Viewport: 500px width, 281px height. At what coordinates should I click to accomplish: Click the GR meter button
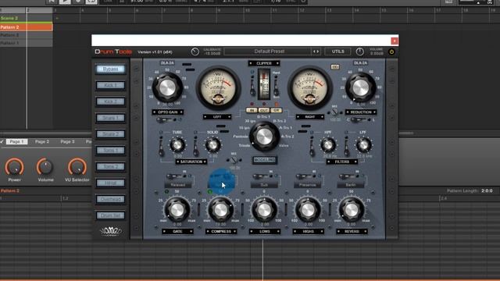[x=276, y=110]
